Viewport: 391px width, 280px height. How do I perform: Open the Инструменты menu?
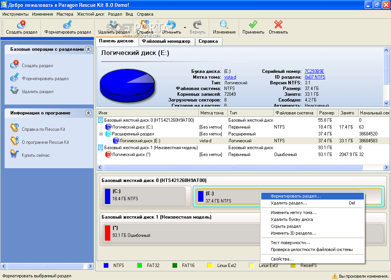coord(15,14)
